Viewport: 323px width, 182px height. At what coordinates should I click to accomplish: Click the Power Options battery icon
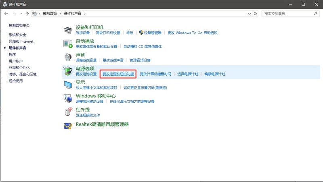pos(68,71)
